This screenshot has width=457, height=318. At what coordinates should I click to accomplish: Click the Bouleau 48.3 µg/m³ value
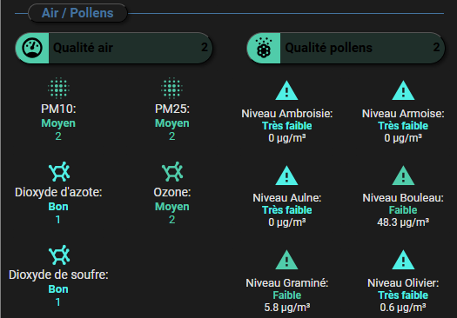[403, 222]
